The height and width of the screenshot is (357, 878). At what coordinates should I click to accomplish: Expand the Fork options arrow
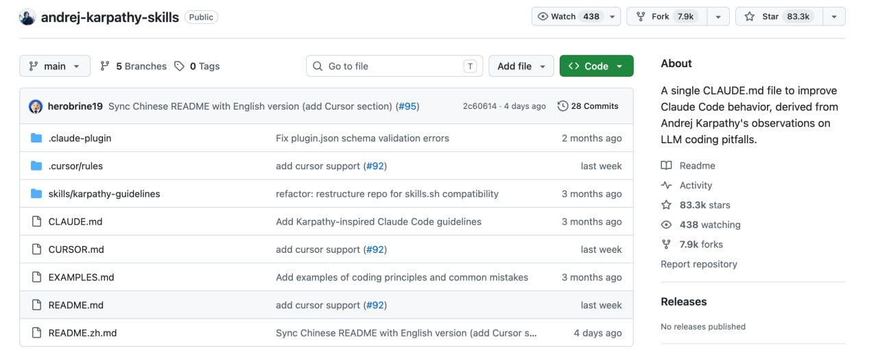[x=717, y=16]
